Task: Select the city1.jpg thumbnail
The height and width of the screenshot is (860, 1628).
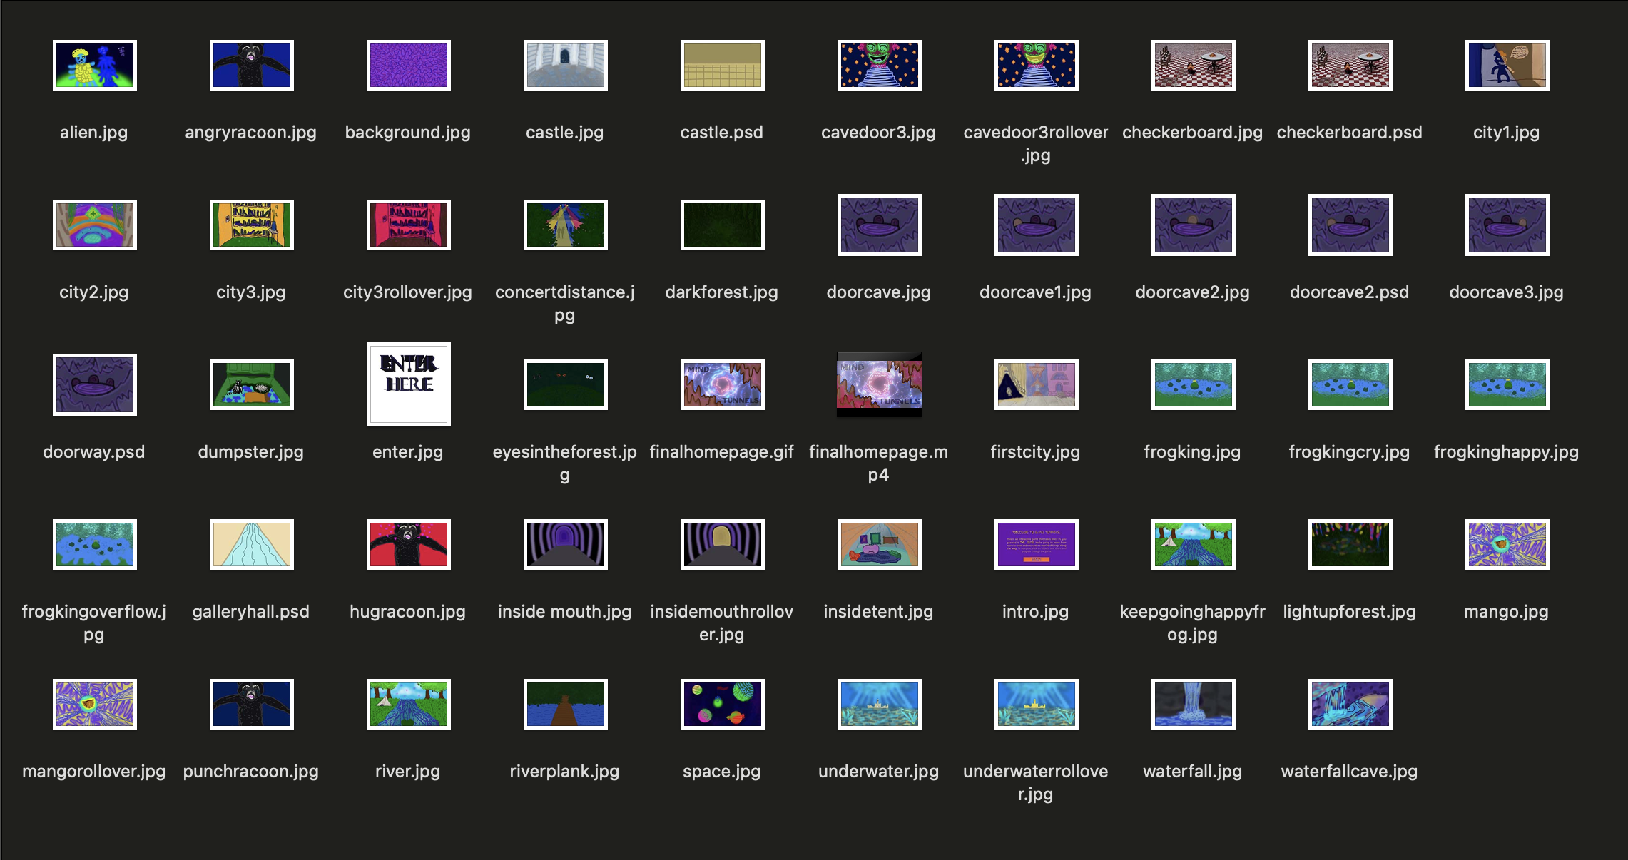Action: click(x=1507, y=65)
